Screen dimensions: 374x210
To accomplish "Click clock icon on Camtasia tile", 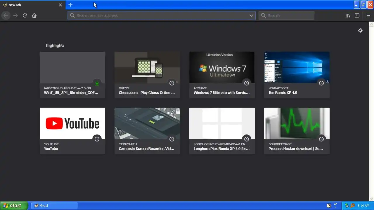I will pos(172,139).
